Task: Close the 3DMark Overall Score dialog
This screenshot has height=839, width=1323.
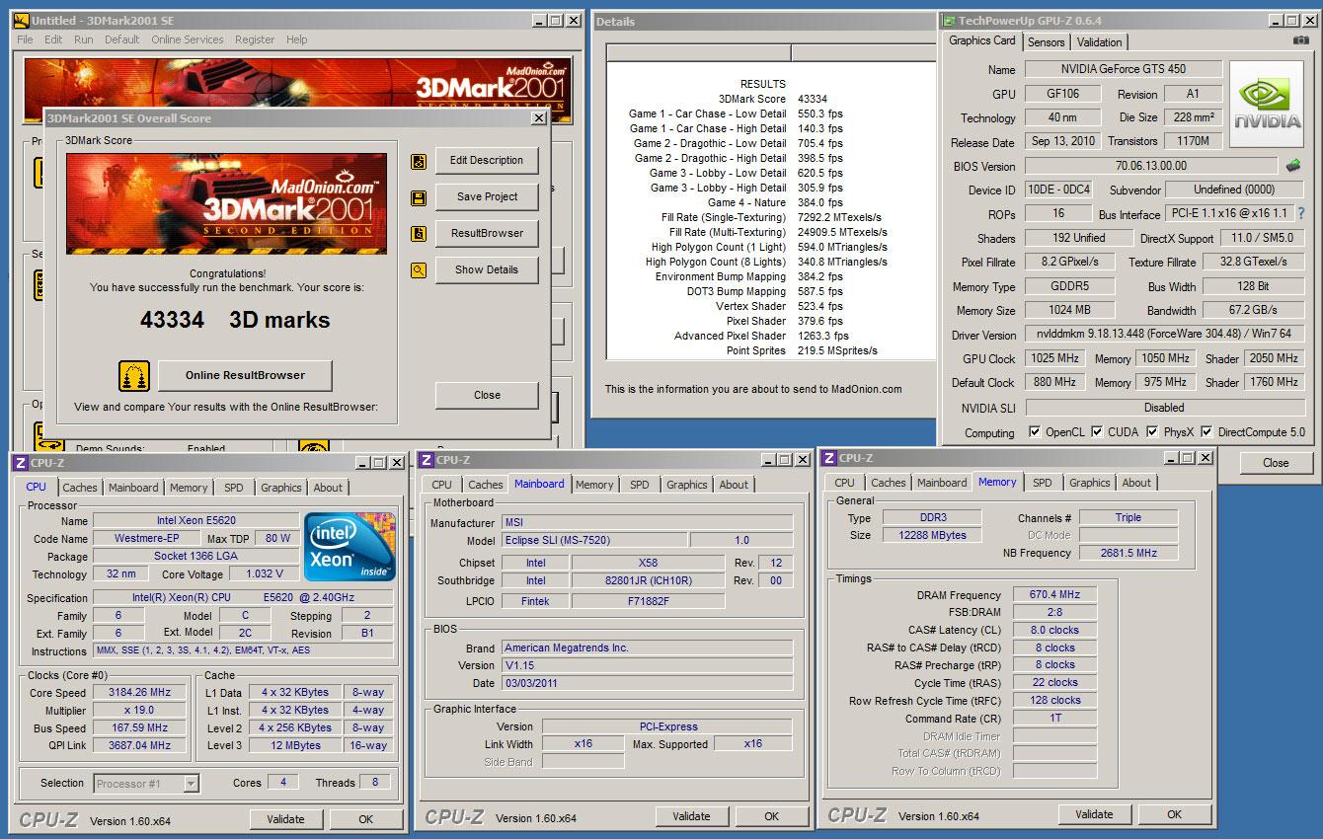Action: click(487, 396)
